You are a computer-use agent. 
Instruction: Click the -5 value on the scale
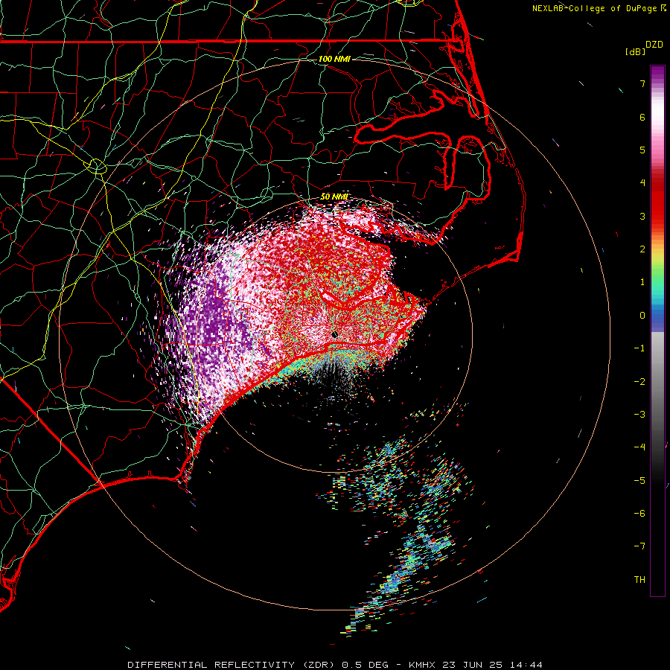(x=639, y=481)
